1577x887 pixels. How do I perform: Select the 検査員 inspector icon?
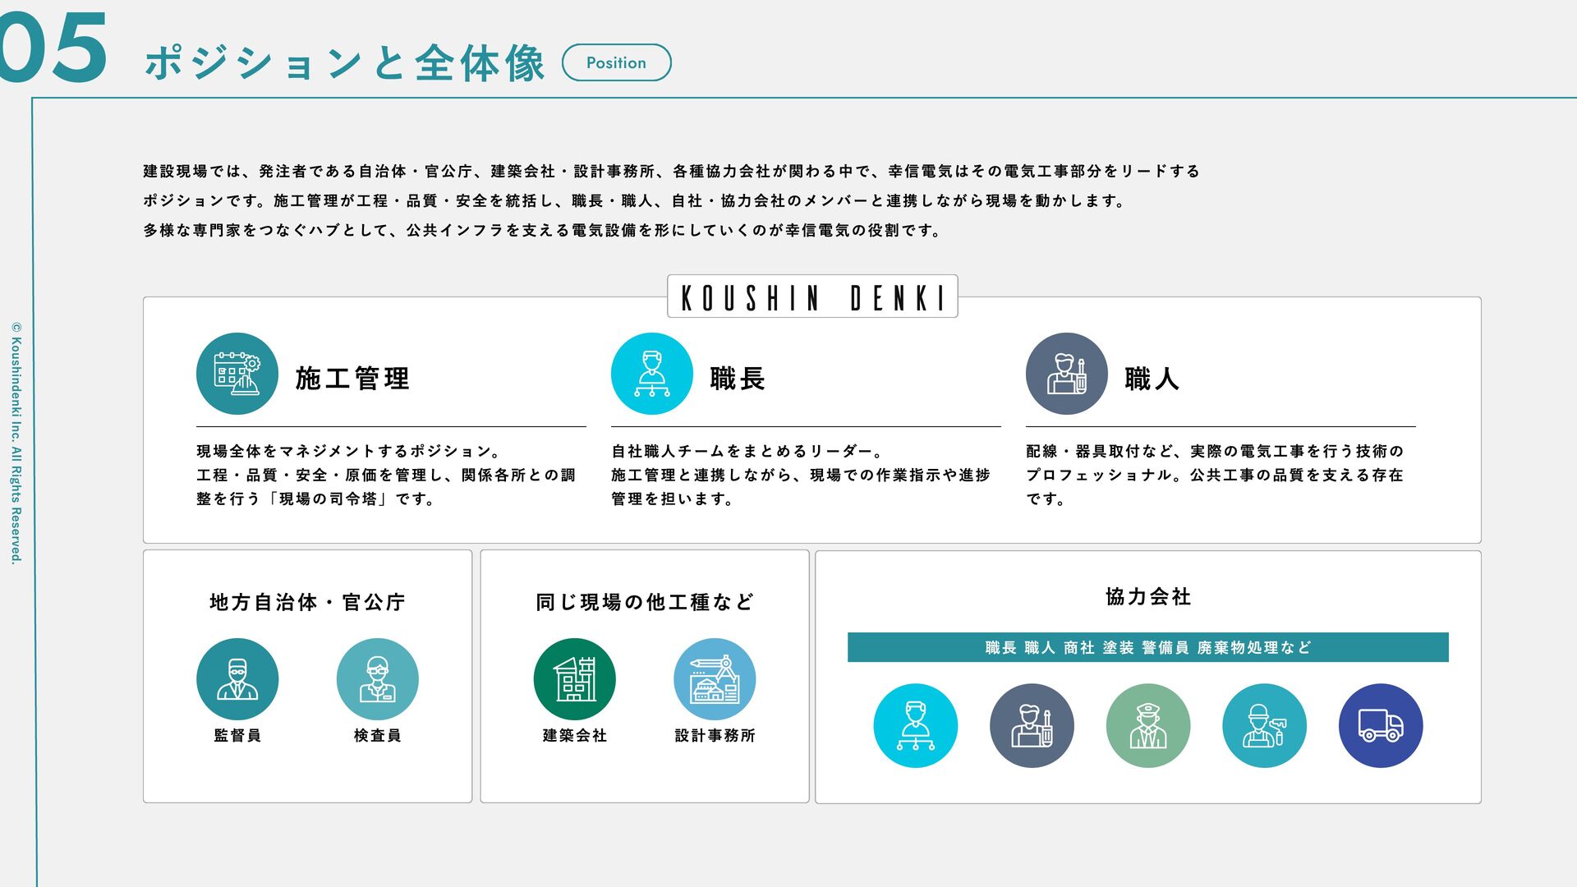377,679
